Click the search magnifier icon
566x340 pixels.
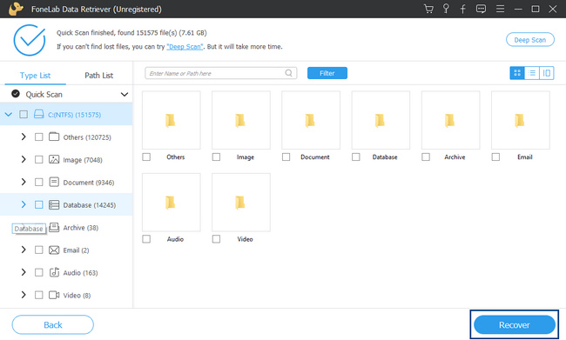click(x=288, y=73)
